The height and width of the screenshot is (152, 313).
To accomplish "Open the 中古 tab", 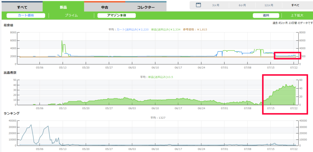I will click(104, 7).
